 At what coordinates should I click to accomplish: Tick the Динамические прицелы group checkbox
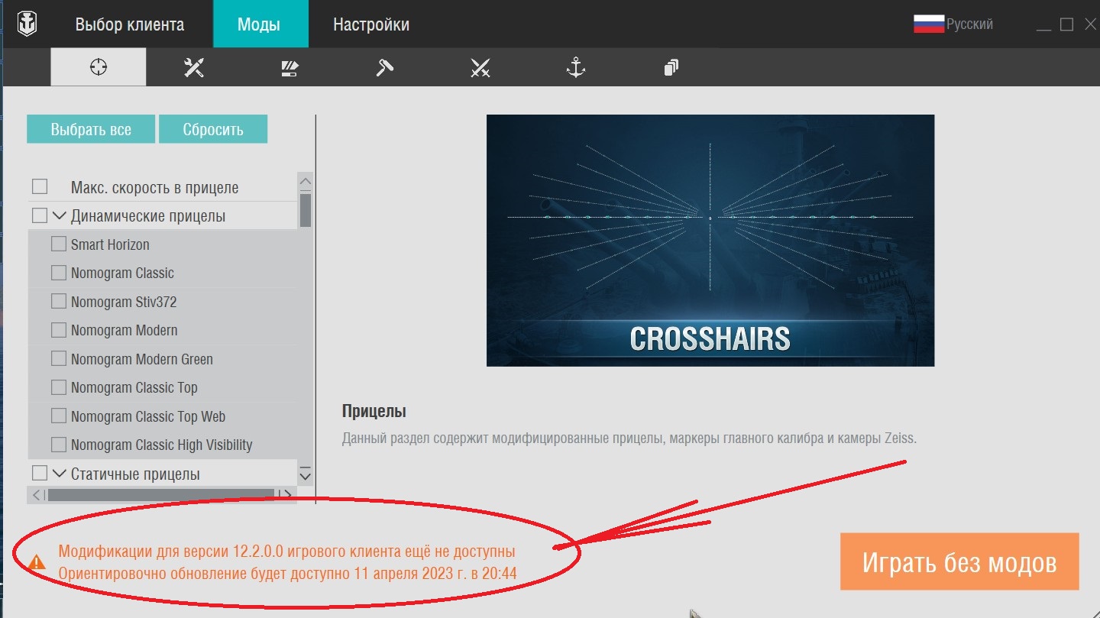pos(40,215)
